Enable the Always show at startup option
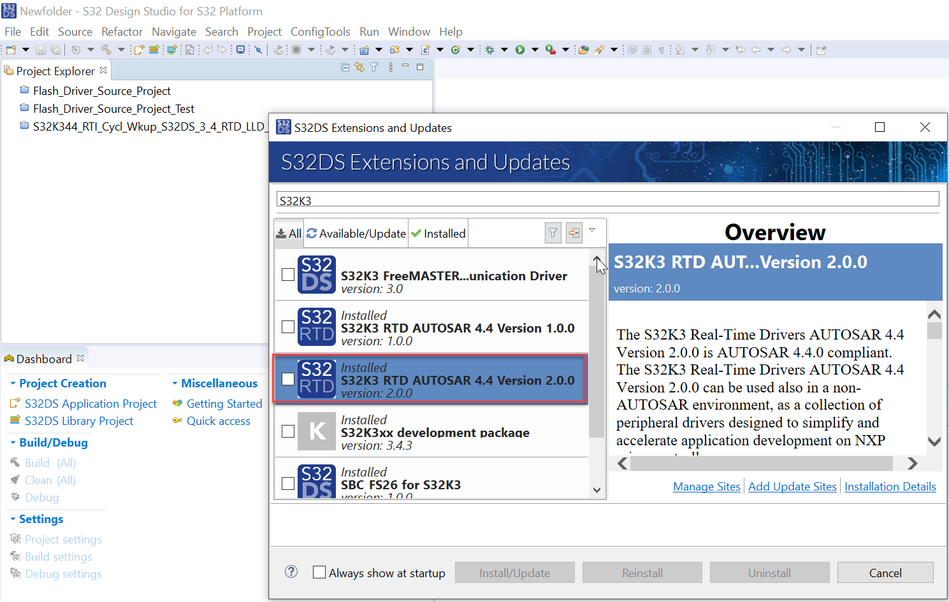This screenshot has width=949, height=602. [319, 572]
